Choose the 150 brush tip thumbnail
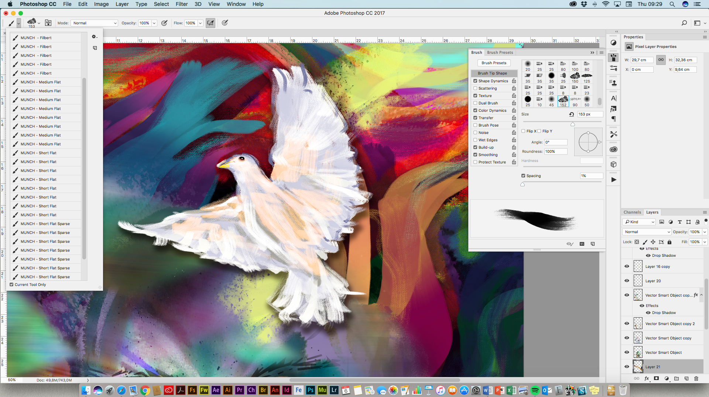Screen dimensions: 709x397 [x=575, y=77]
